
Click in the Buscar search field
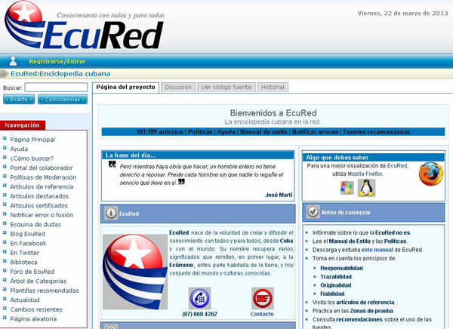tap(56, 88)
